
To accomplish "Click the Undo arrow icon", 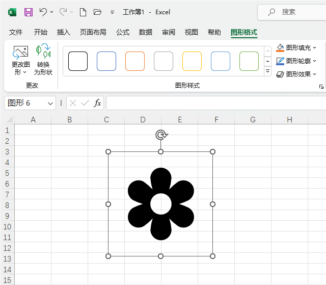I will [43, 12].
